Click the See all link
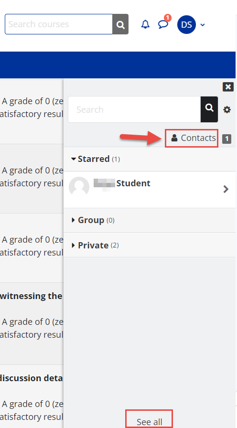This screenshot has height=428, width=237. tap(150, 422)
